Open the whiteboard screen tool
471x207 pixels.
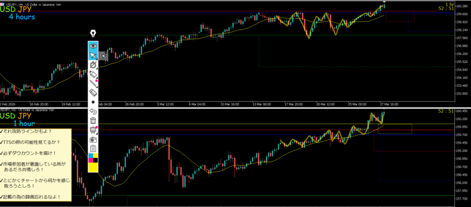coord(93,130)
